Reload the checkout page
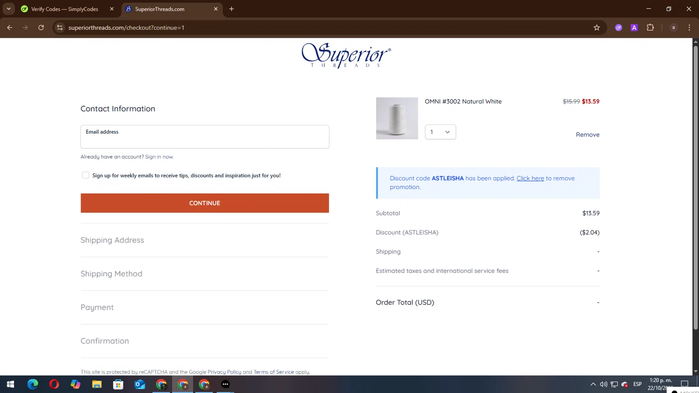The height and width of the screenshot is (393, 699). (41, 27)
